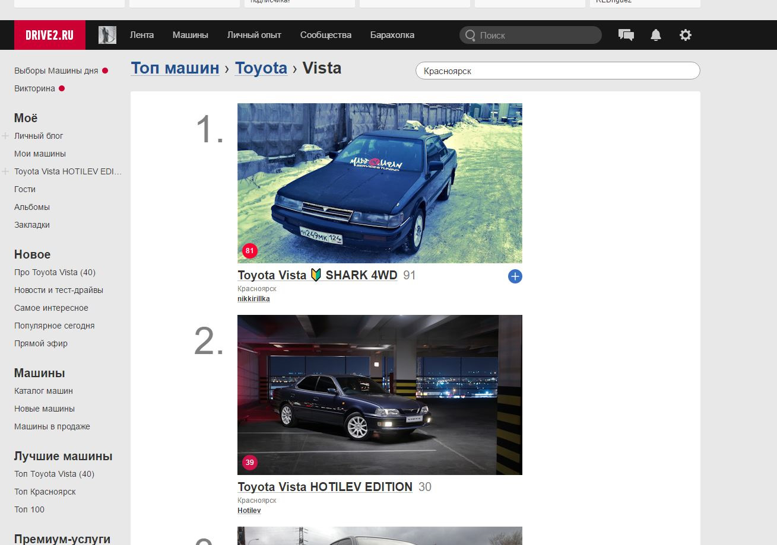This screenshot has width=777, height=545.
Task: Click the Лучшие машины sidebar heading
Action: click(x=63, y=456)
